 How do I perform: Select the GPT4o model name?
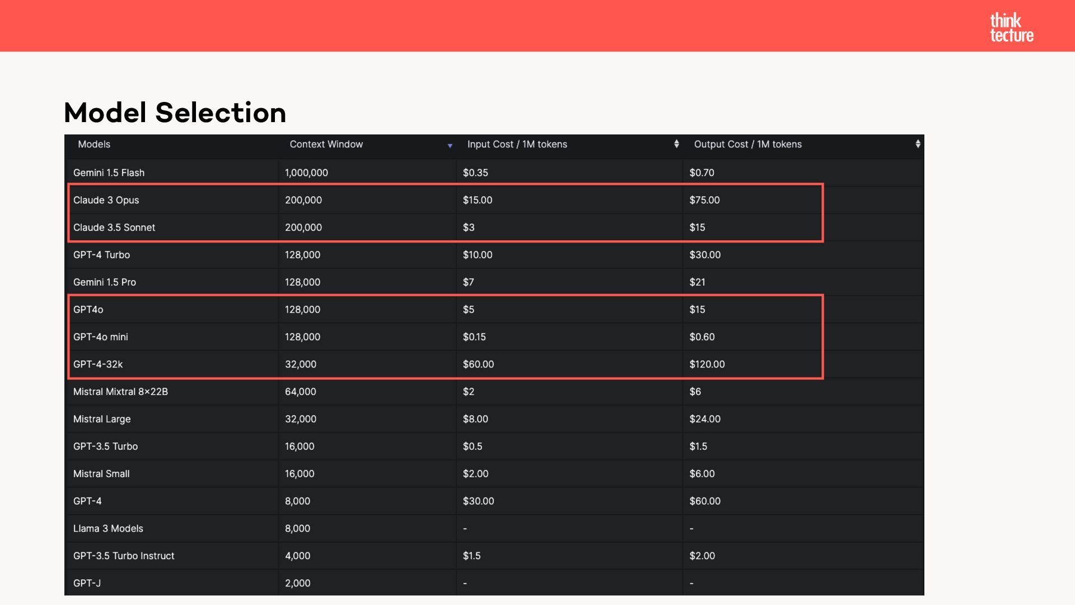point(88,310)
